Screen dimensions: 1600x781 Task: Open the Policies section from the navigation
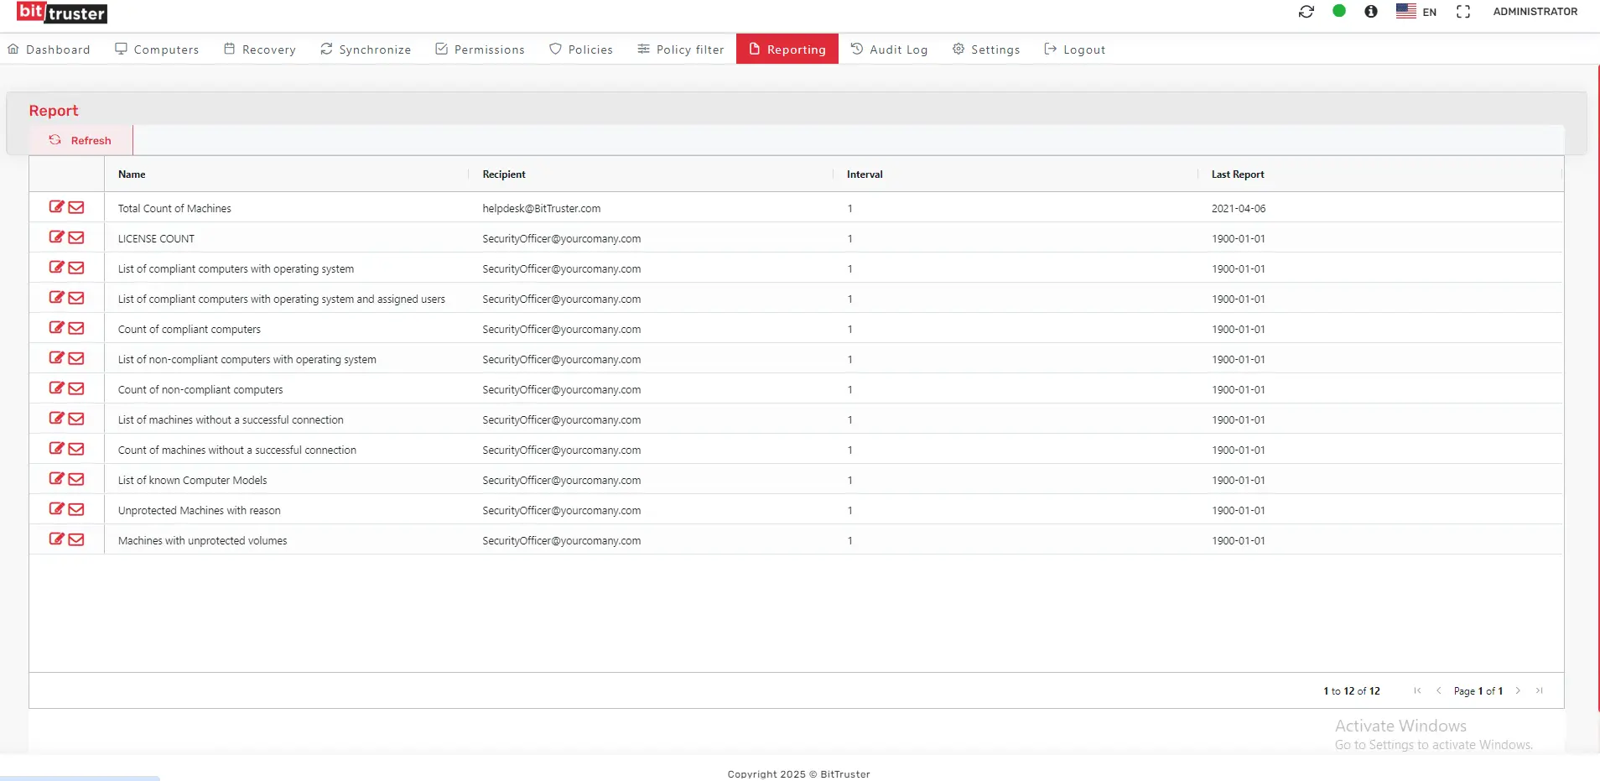point(582,49)
